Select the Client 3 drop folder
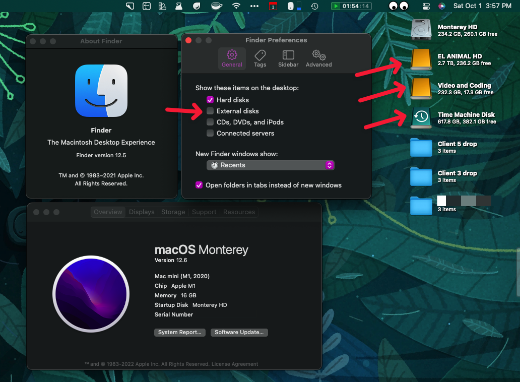 click(x=421, y=176)
